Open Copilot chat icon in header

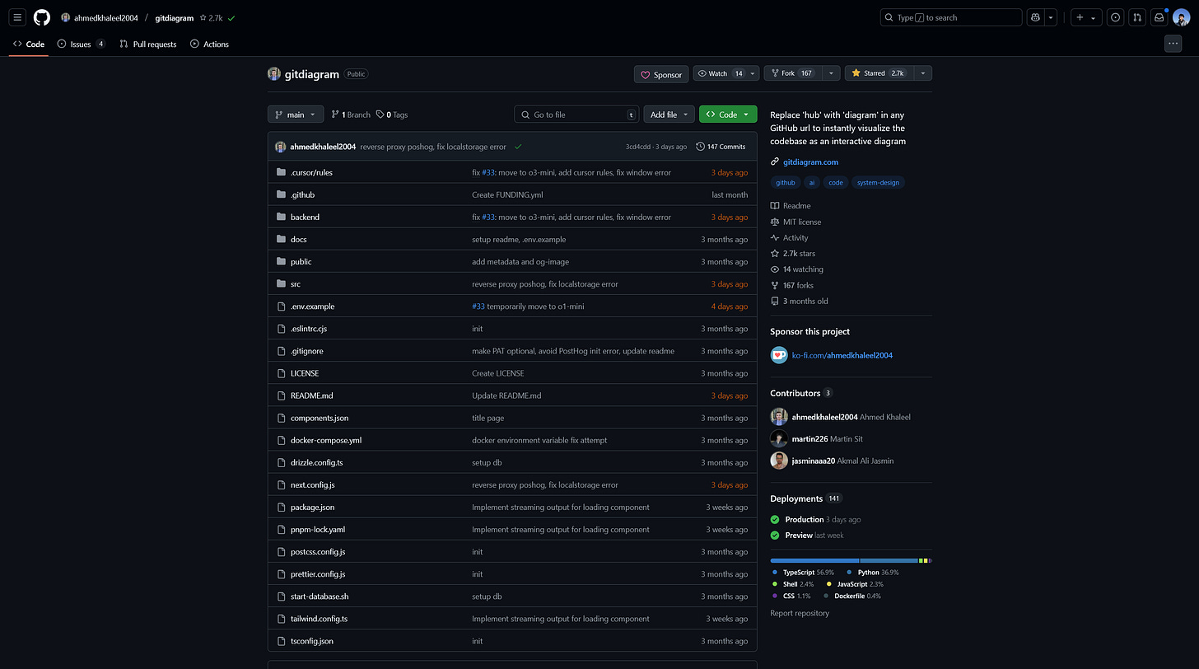click(1036, 17)
